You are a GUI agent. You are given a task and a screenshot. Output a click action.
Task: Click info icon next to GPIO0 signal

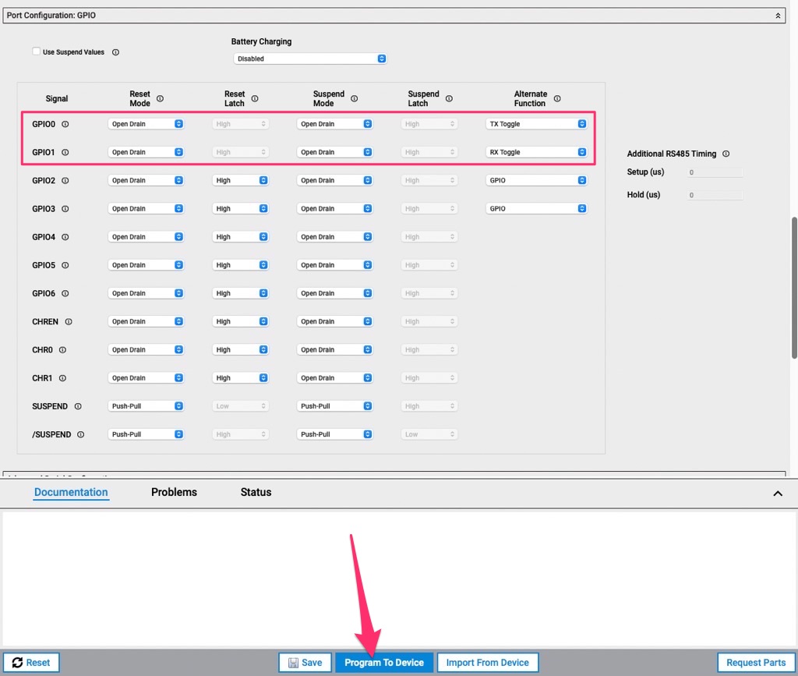[65, 124]
